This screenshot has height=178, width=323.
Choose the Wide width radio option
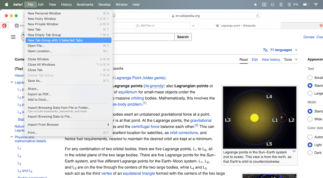(x=310, y=119)
